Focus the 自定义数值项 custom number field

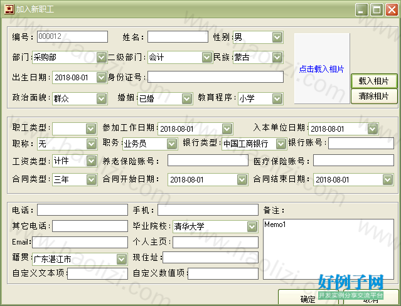[223, 274]
